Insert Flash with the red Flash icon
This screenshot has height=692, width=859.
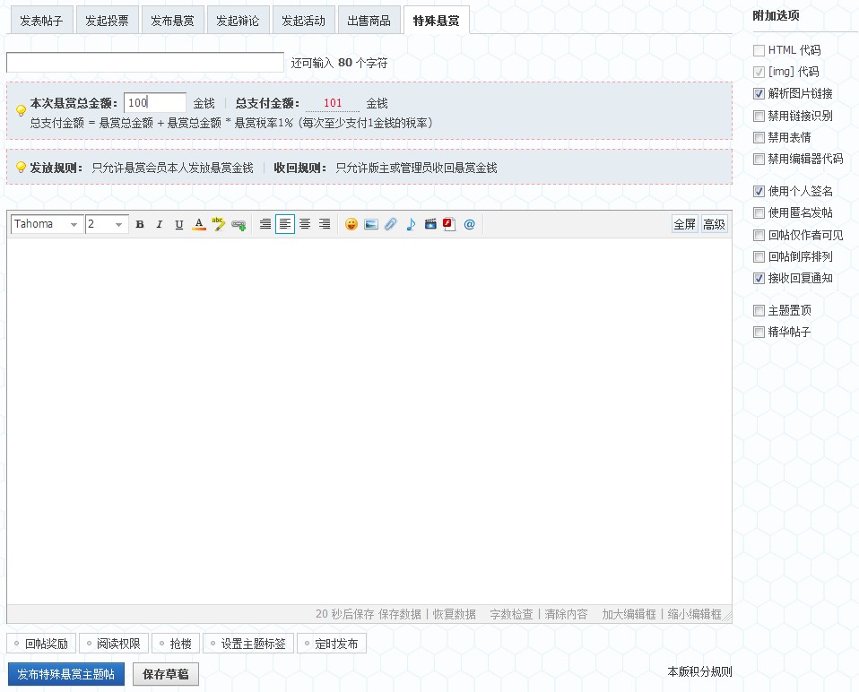[x=450, y=224]
